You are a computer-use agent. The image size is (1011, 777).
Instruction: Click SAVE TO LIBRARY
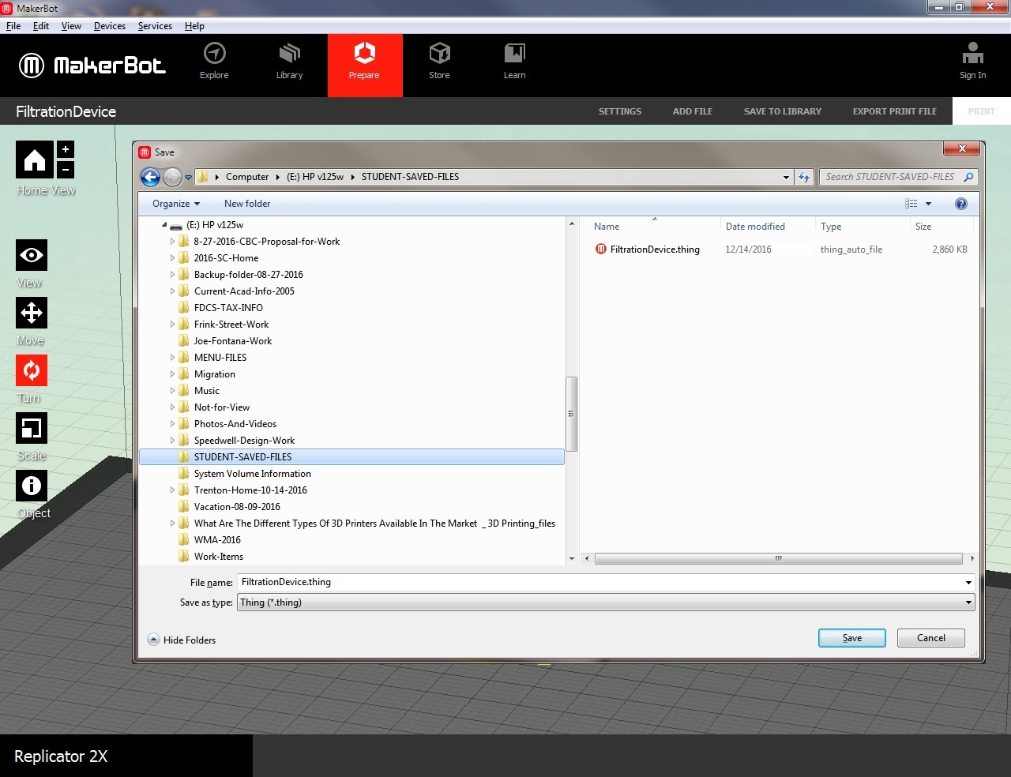[x=783, y=111]
